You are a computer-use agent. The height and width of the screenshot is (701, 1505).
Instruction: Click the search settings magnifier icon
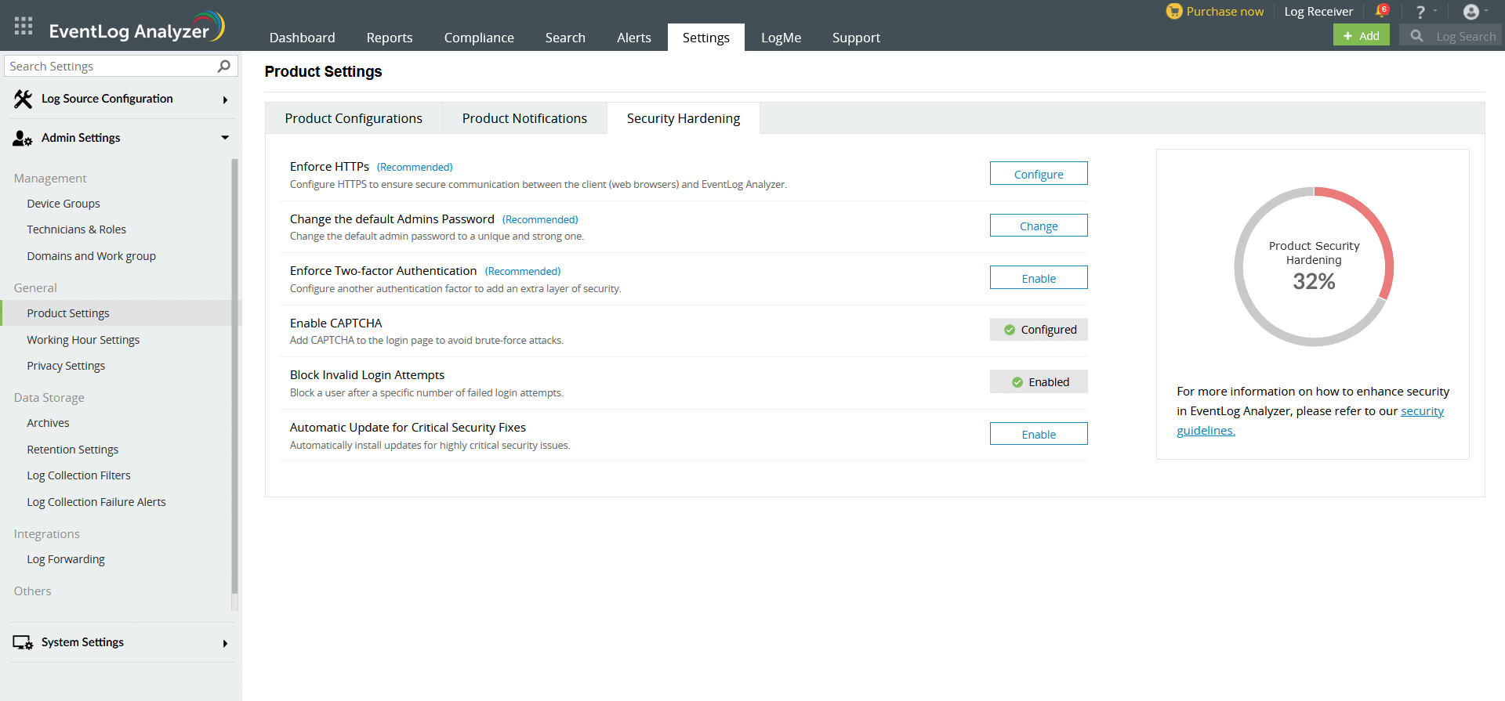click(224, 66)
